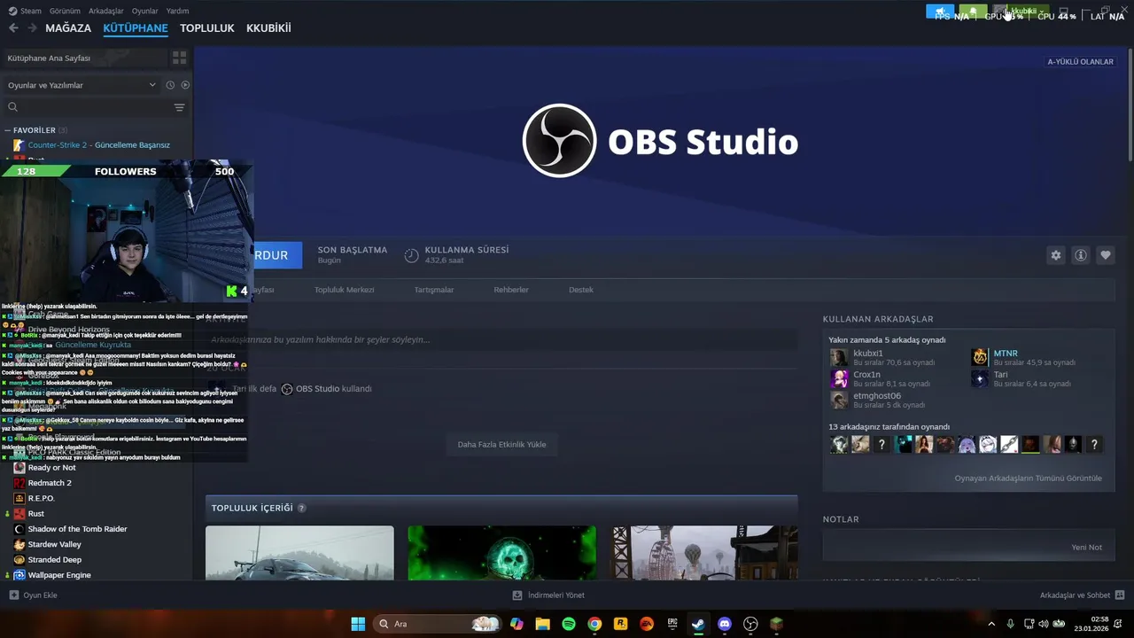The width and height of the screenshot is (1134, 638).
Task: Open friend MTNR's profile
Action: click(x=1006, y=354)
